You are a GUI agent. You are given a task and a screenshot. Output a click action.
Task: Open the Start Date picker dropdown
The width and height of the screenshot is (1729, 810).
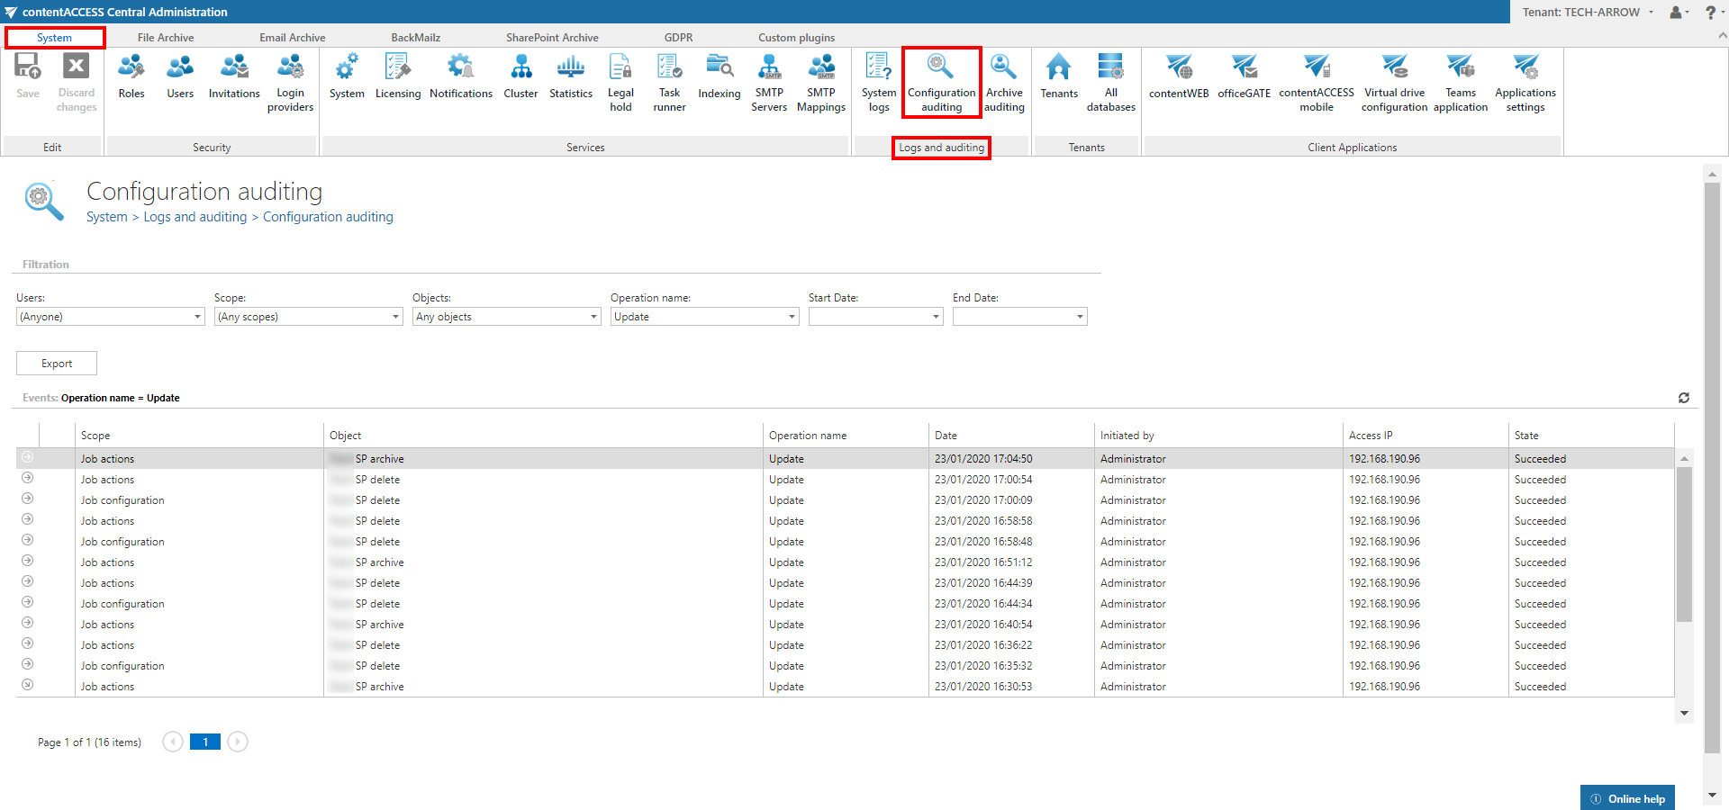pyautogui.click(x=936, y=317)
